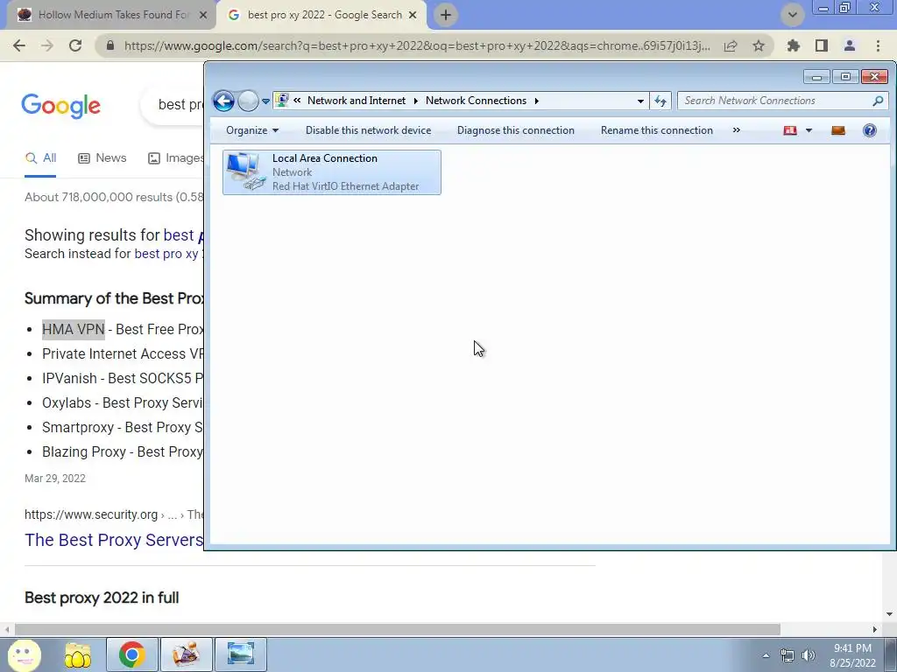Open the Organize menu
This screenshot has width=897, height=672.
pos(252,130)
